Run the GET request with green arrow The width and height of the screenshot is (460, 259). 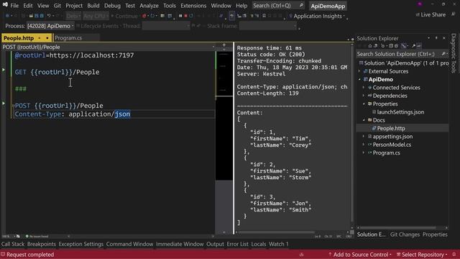4,70
